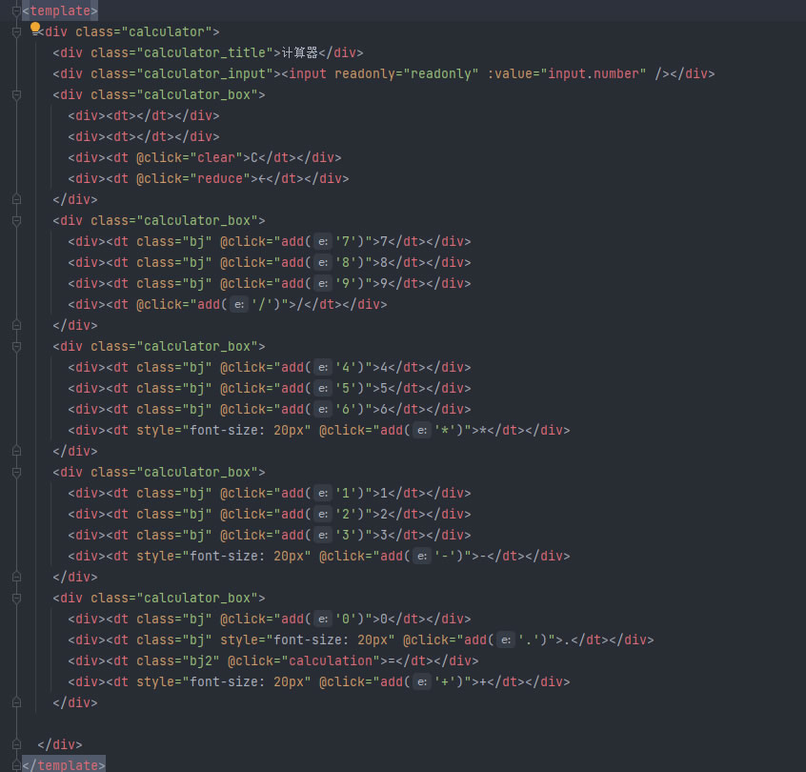Image resolution: width=806 pixels, height=772 pixels.
Task: Click the add('6') call text
Action: coord(323,410)
